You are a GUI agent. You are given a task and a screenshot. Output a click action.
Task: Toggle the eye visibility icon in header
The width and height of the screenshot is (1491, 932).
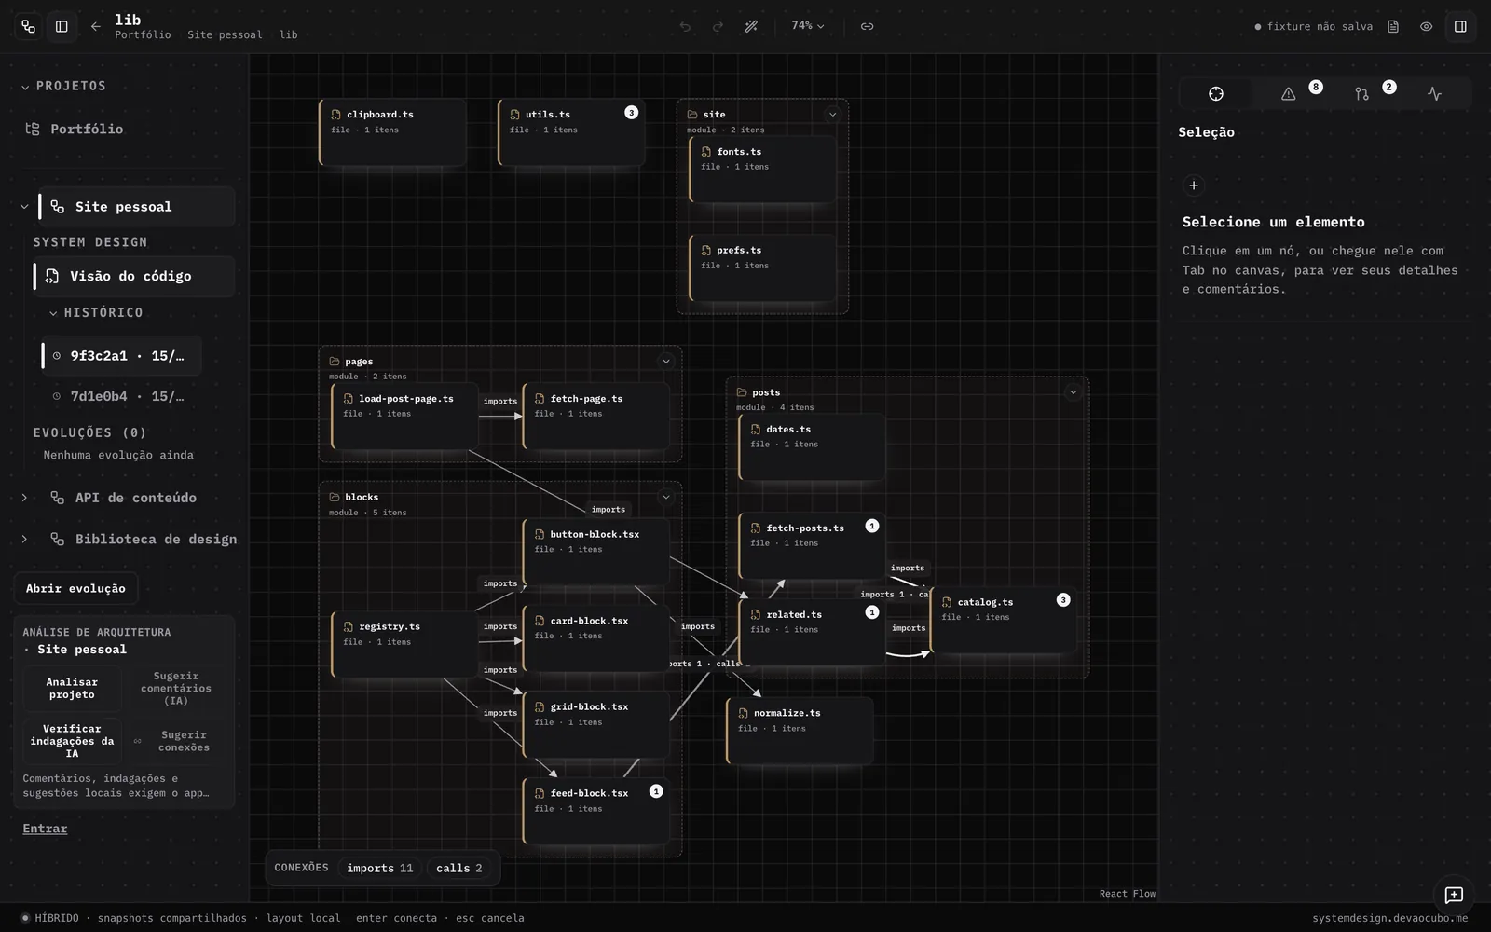(1426, 26)
